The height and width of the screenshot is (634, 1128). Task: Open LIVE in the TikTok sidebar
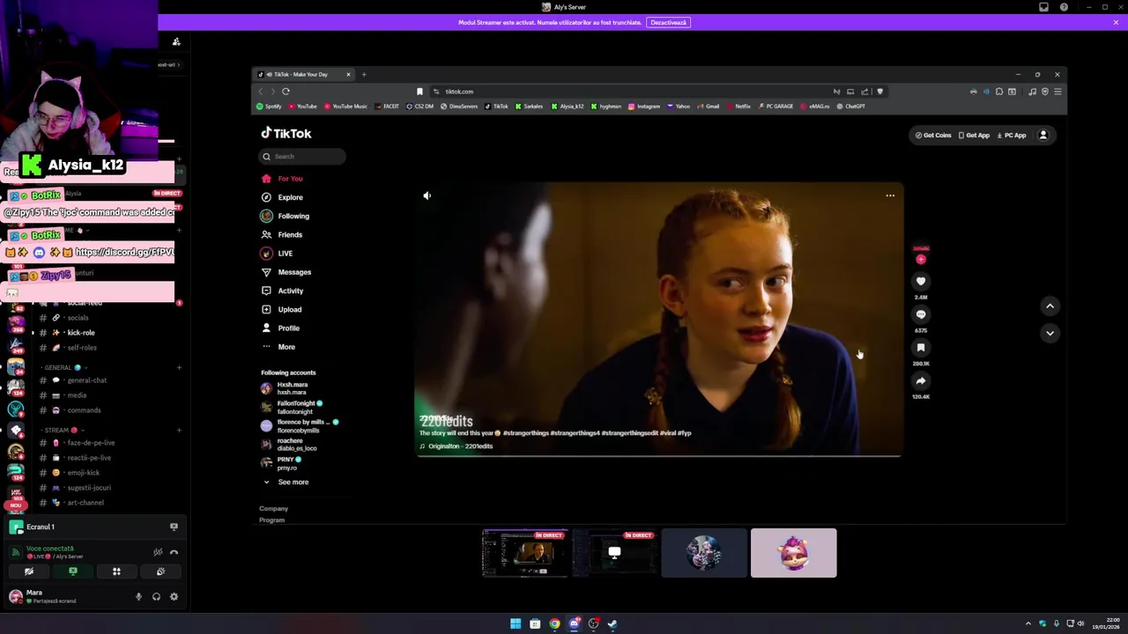278,254
